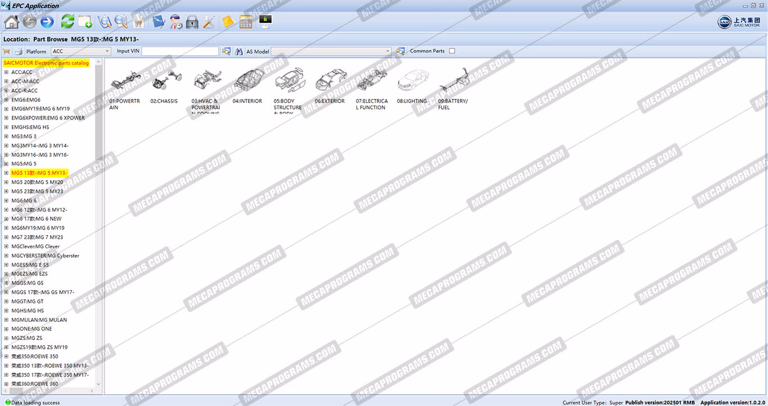Select highlighted MG 5 MY13- item
768x406 pixels.
pos(39,173)
